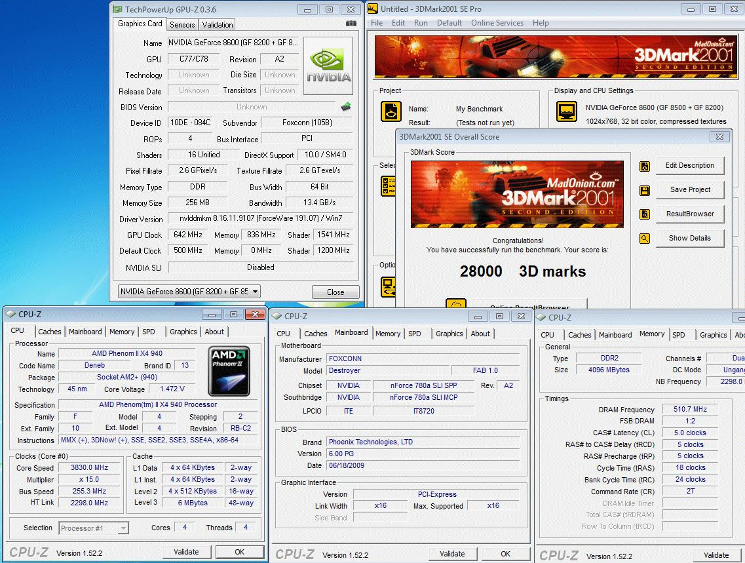
Task: Click the Edit Description button
Action: pyautogui.click(x=690, y=165)
